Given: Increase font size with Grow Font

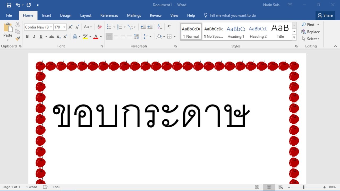Looking at the screenshot, I should tap(70, 27).
